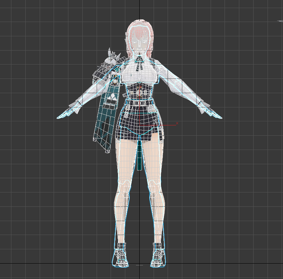Image resolution: width=283 pixels, height=279 pixels.
Task: Click the knee on the banner-side leg
Action: click(x=123, y=187)
